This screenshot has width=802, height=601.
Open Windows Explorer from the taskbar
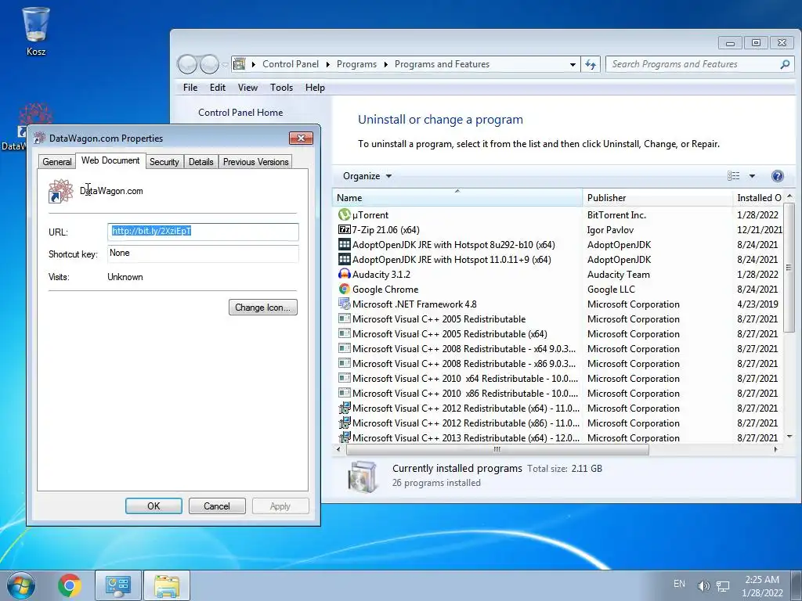(x=167, y=585)
